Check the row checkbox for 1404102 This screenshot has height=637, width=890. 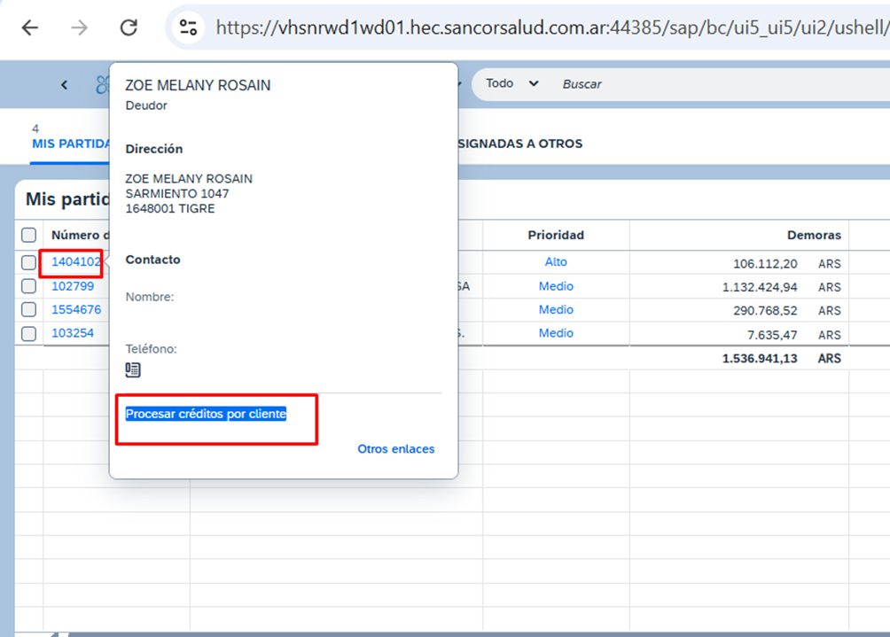(29, 263)
